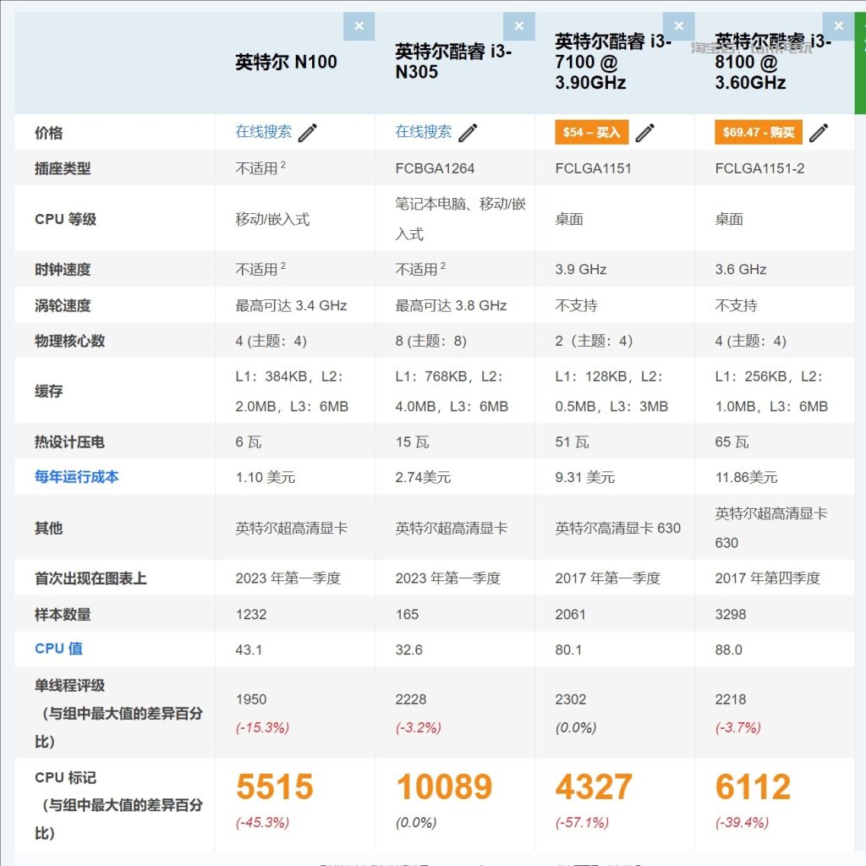Viewport: 866px width, 866px height.
Task: Click the $69.47 购买 button
Action: (757, 133)
